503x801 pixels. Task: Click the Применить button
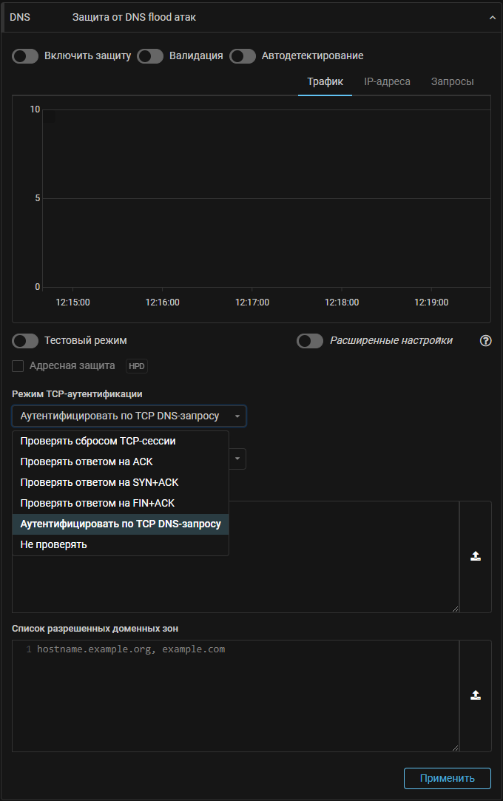click(x=447, y=778)
